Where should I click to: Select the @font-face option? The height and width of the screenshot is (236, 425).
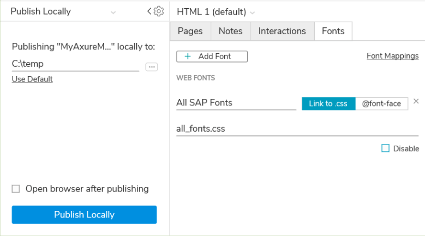[382, 104]
